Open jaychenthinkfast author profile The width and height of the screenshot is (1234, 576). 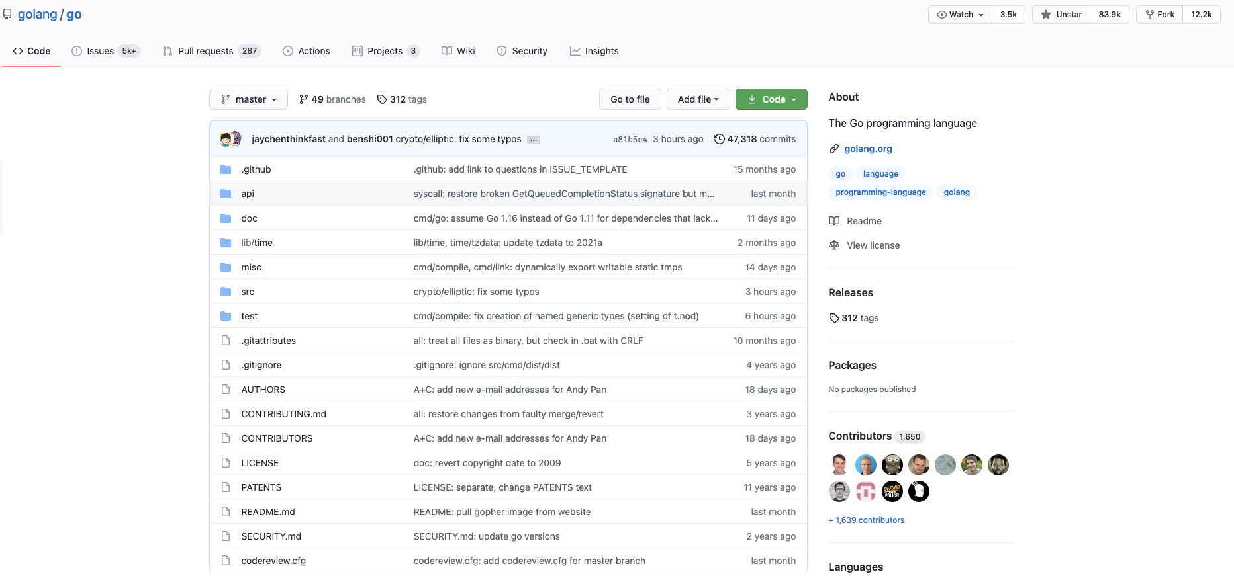point(289,139)
